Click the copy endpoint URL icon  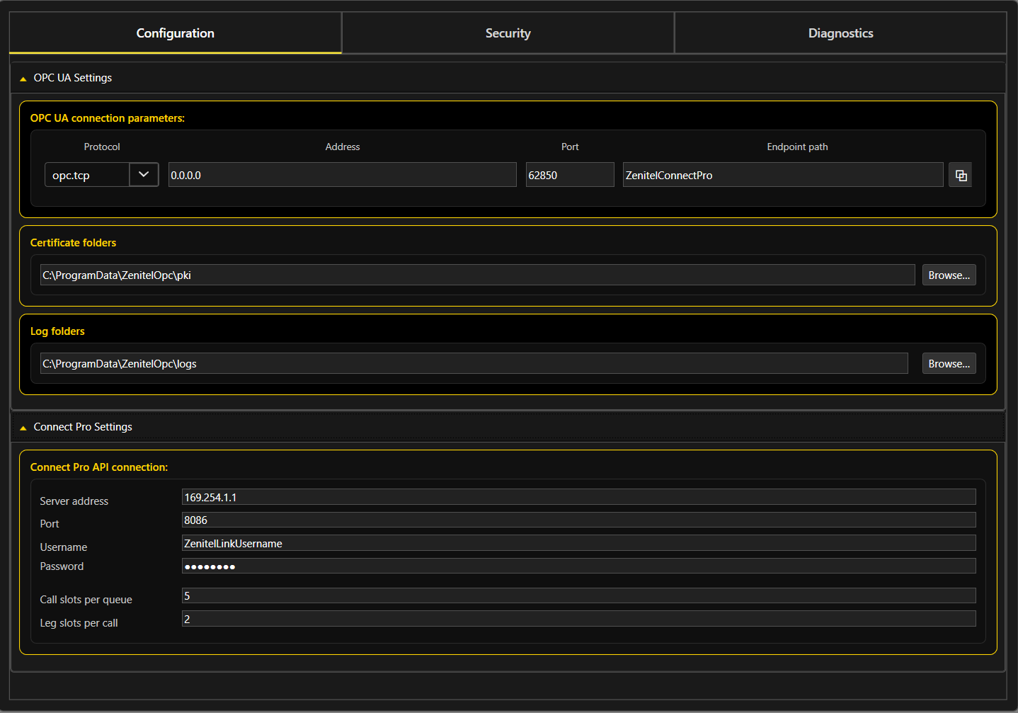960,175
